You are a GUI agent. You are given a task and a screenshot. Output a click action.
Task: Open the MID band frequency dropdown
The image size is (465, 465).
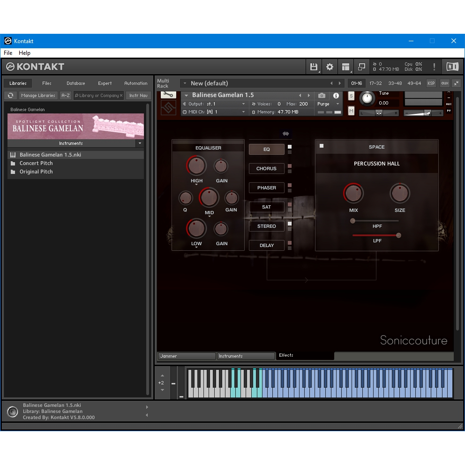point(210,217)
